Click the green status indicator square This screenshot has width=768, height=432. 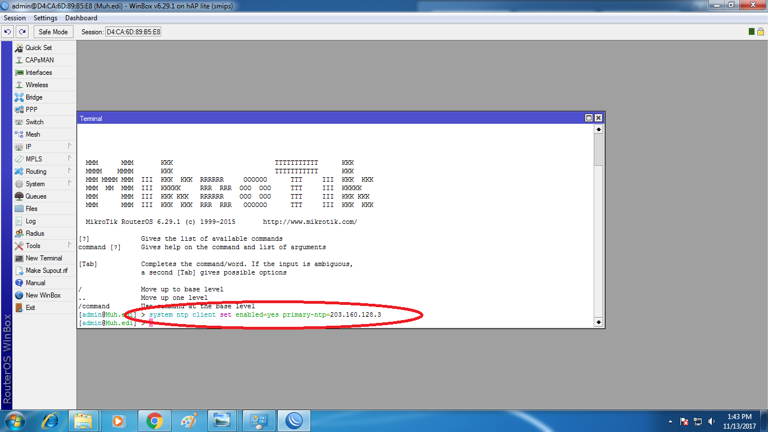pyautogui.click(x=752, y=31)
